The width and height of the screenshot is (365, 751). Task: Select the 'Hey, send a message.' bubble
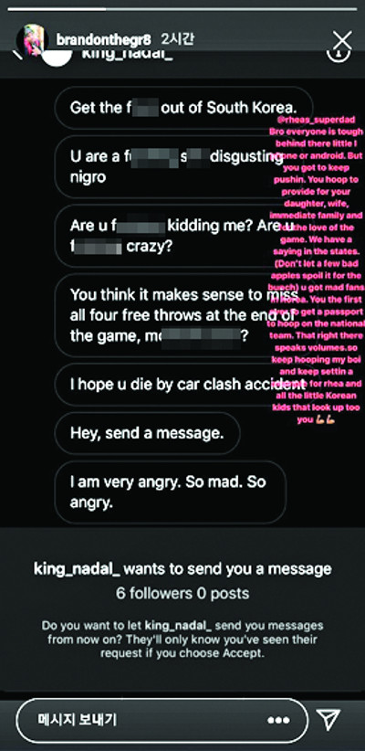point(147,433)
